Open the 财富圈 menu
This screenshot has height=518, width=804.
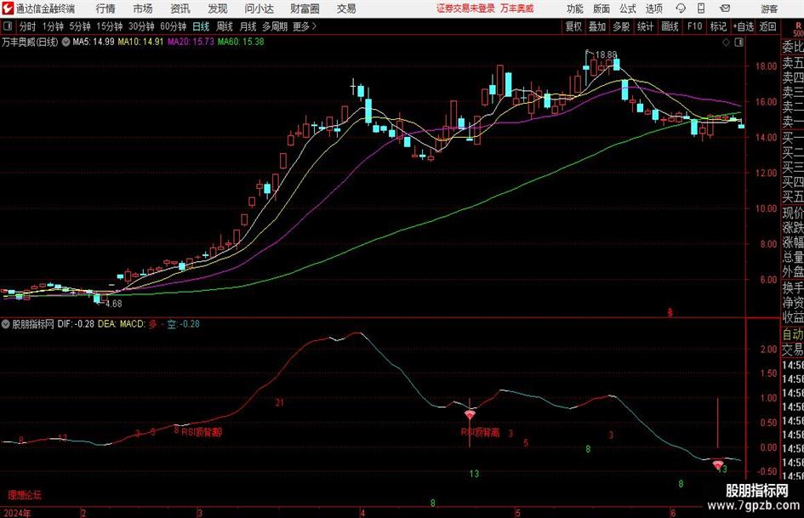click(x=305, y=9)
